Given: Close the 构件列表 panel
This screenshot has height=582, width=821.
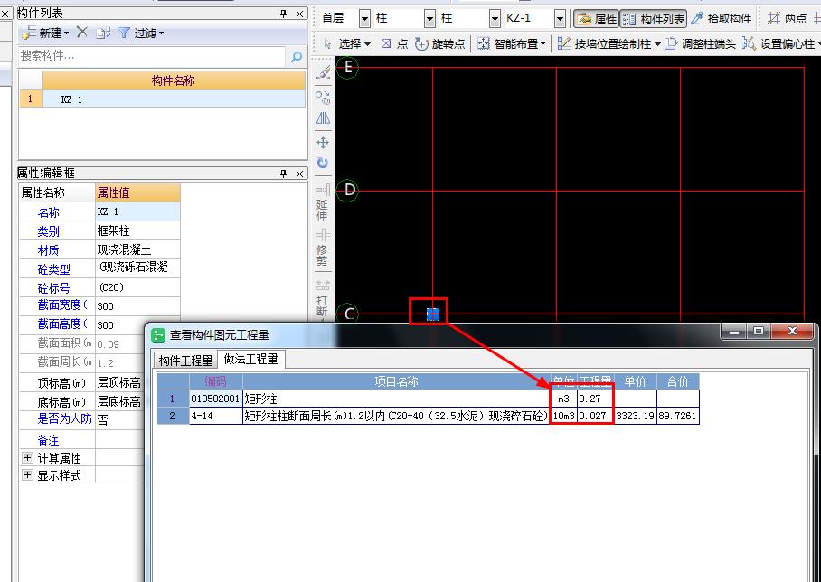Looking at the screenshot, I should [x=299, y=14].
